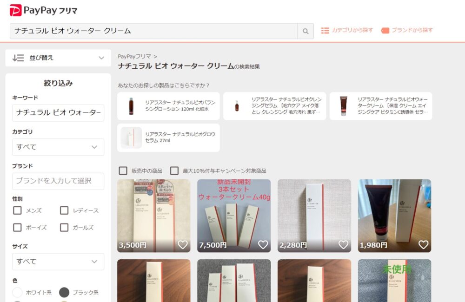Like the 2,280円 item with heart icon
This screenshot has height=302, width=465.
point(344,245)
